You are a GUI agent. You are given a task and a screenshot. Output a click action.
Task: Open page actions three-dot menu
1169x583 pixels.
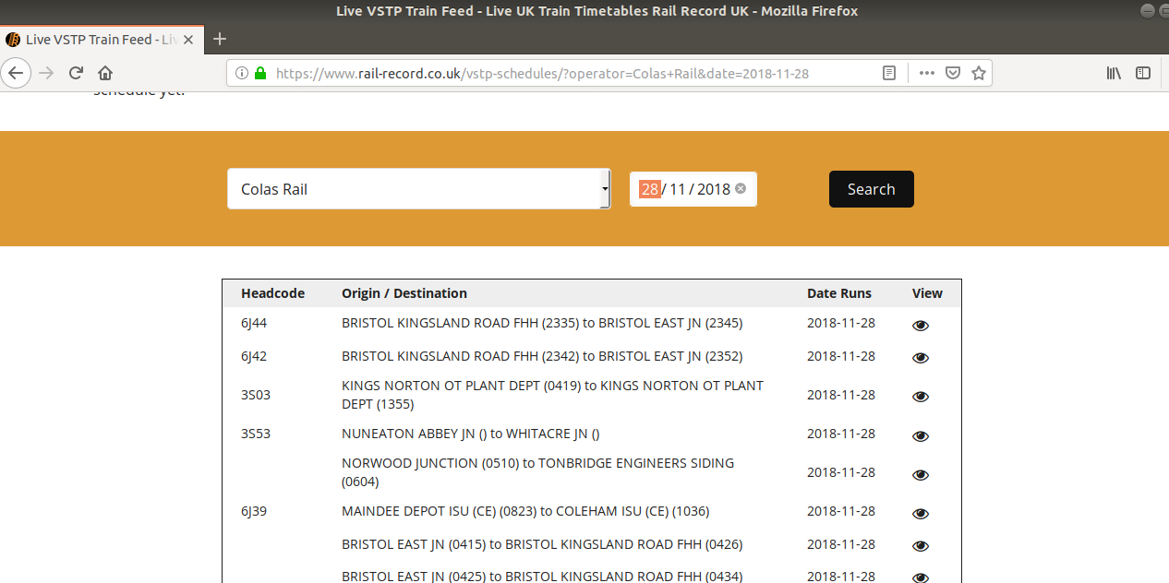(x=926, y=73)
